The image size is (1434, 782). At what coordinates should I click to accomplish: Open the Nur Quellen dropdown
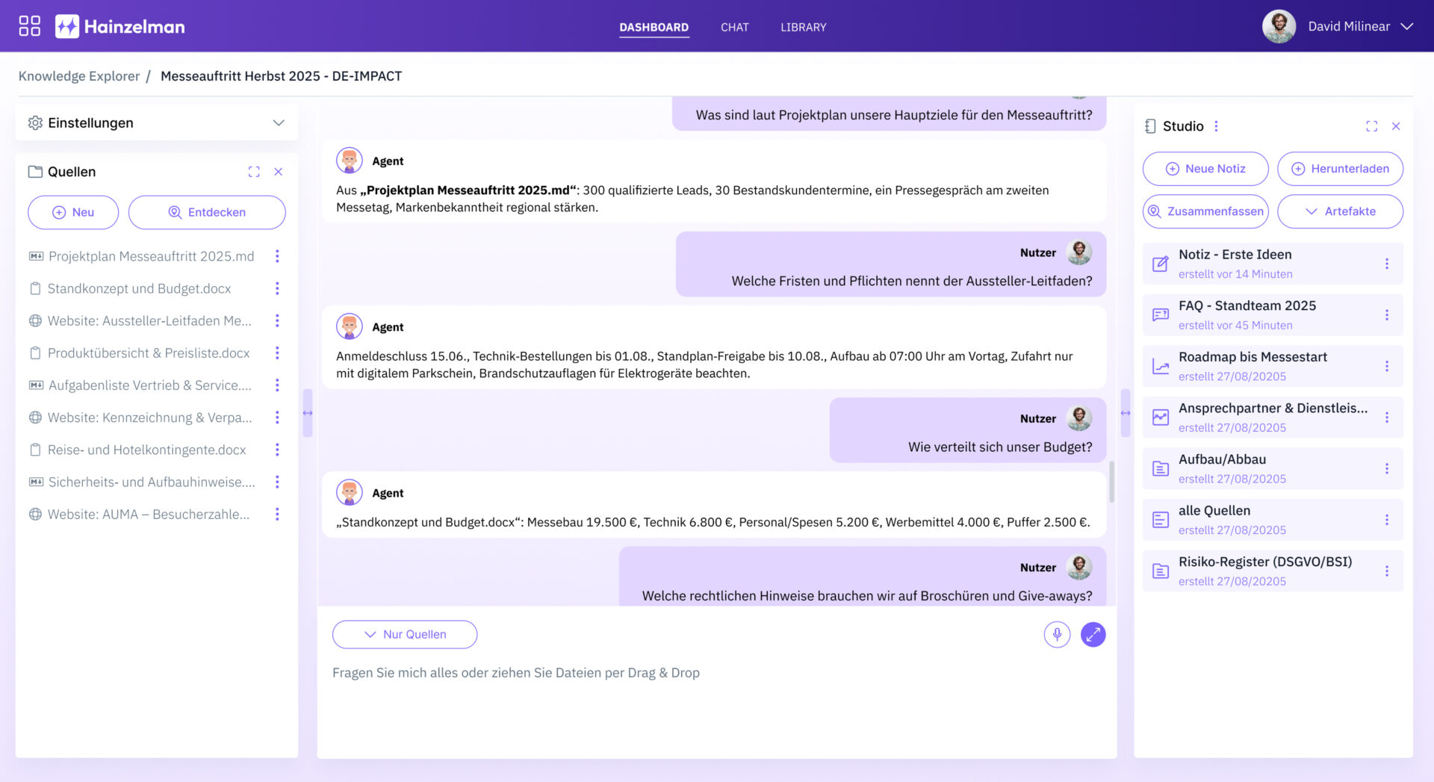click(405, 634)
